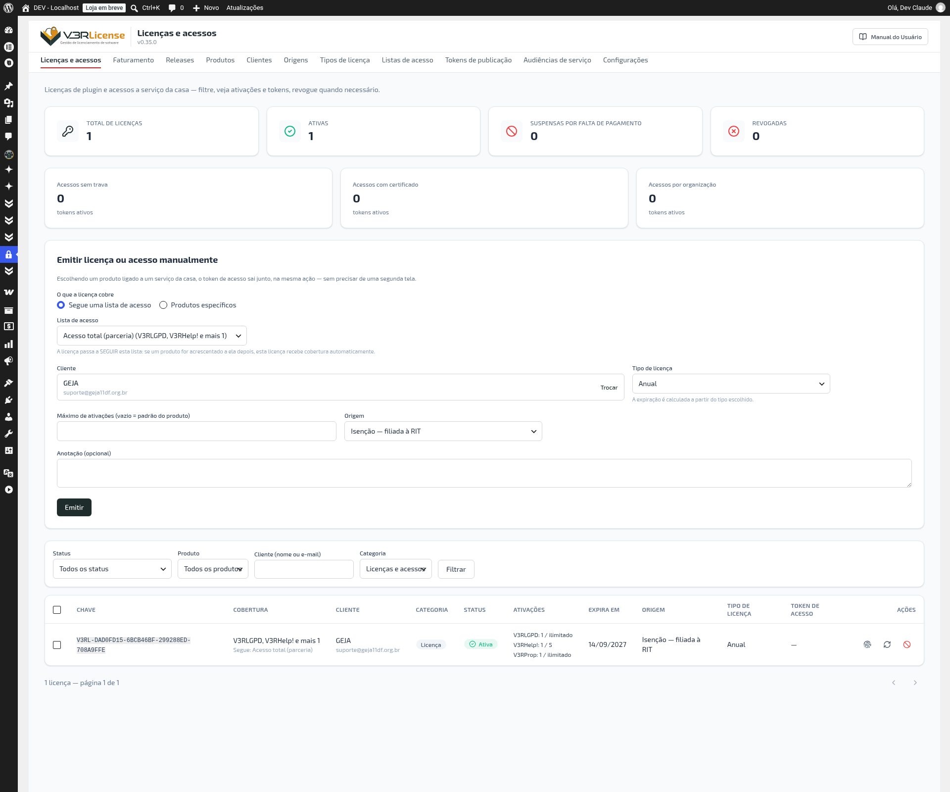Open the Configurações tab
Image resolution: width=950 pixels, height=792 pixels.
tap(625, 60)
